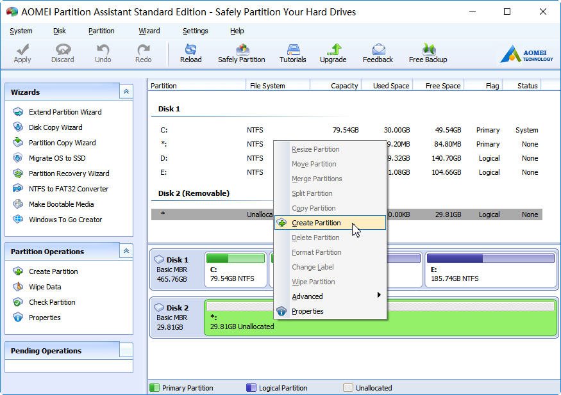Select the E: 185.74GB NTFS block

click(490, 270)
